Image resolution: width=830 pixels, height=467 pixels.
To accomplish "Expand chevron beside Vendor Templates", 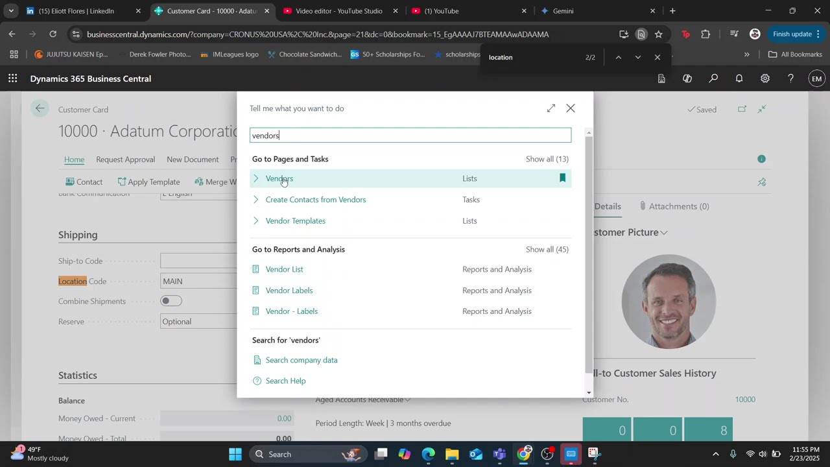I will (256, 221).
